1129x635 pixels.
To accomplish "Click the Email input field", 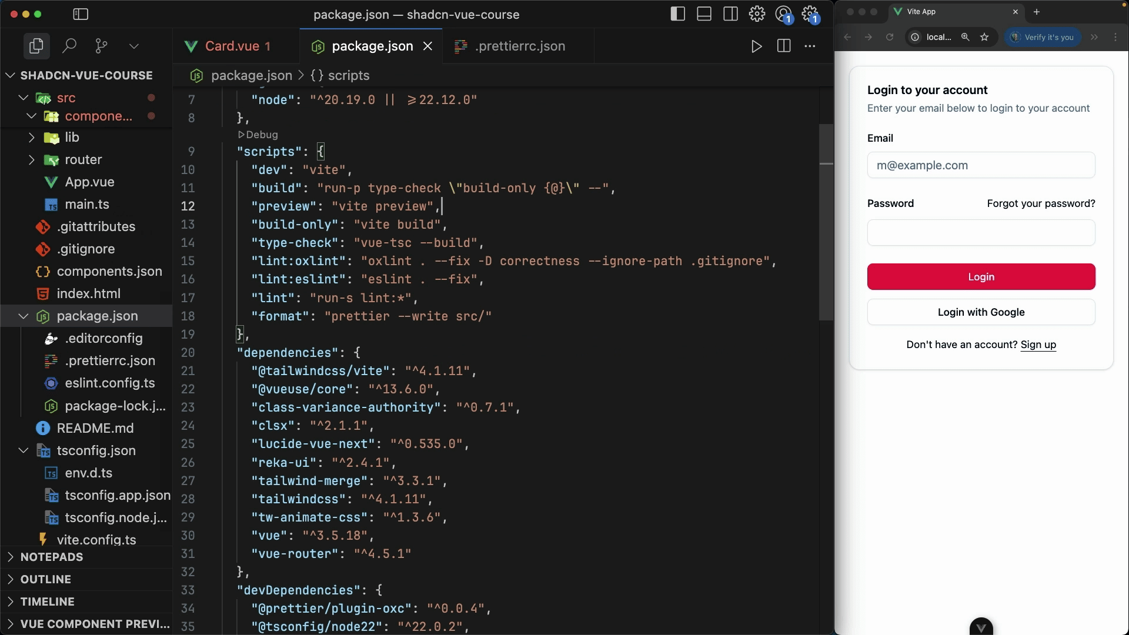I will [981, 165].
